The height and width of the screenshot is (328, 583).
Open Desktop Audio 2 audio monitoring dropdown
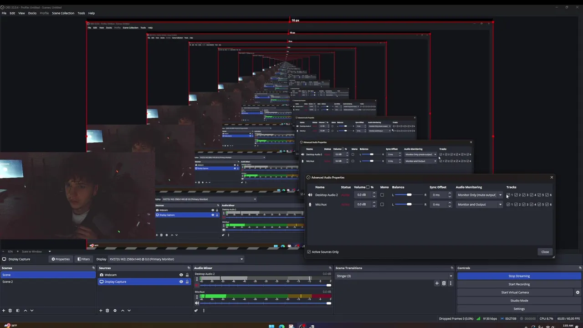coord(479,195)
